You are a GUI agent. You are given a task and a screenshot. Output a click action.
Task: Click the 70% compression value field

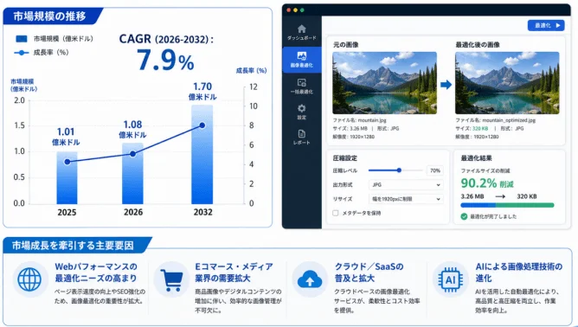(435, 170)
